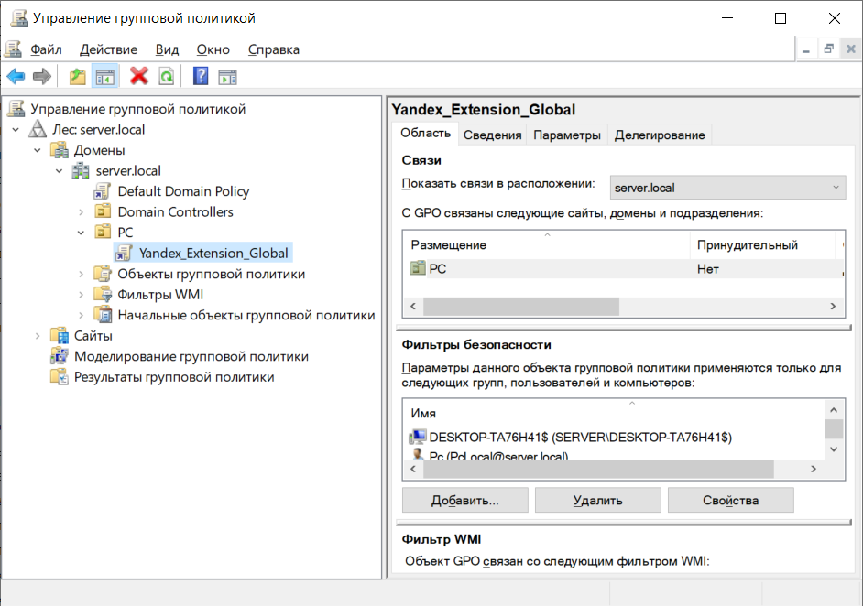This screenshot has height=606, width=863.
Task: Click the green Refresh icon in toolbar
Action: tap(166, 76)
